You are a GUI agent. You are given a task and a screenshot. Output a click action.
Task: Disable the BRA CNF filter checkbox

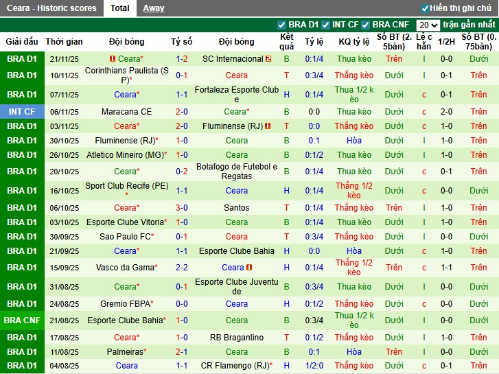coord(366,25)
